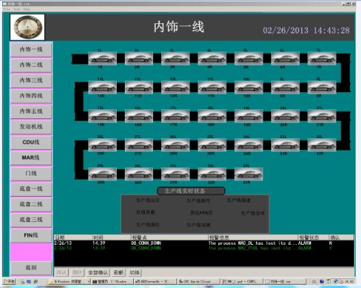Select the car icon at station 17L
Viewport: 361px width, 288px height.
tap(176, 116)
